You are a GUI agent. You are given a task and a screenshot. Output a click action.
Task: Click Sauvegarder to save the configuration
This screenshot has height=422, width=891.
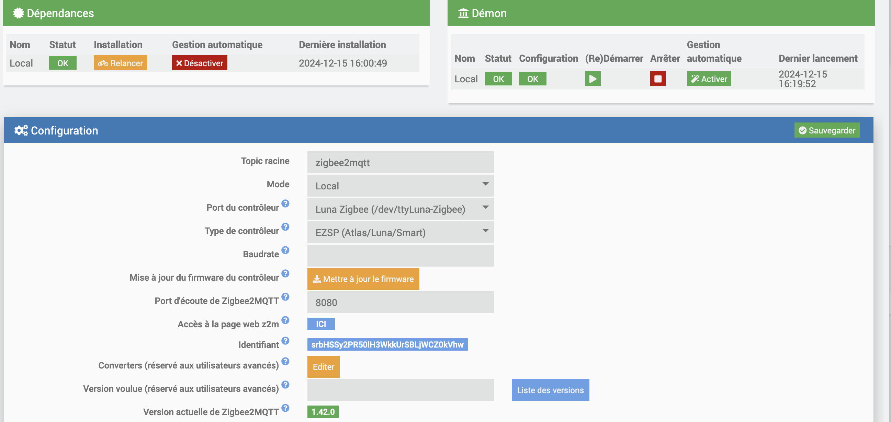(827, 130)
